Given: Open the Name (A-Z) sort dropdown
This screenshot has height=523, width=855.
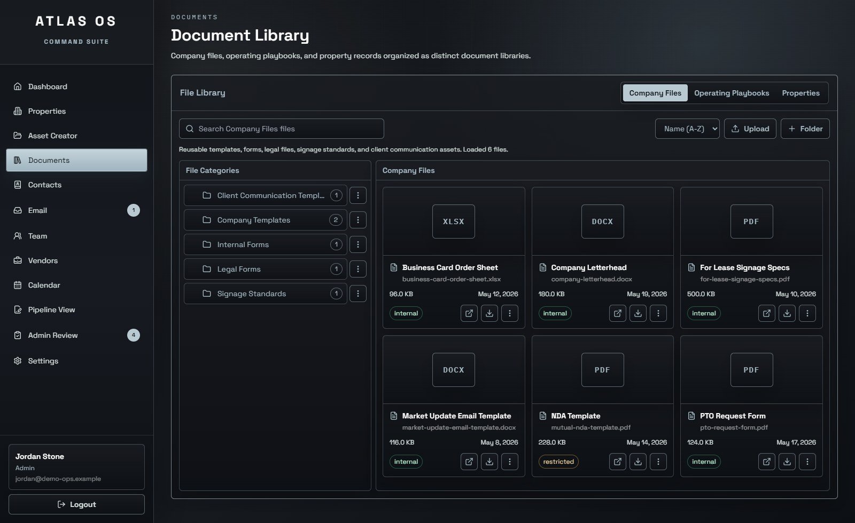Looking at the screenshot, I should [687, 129].
